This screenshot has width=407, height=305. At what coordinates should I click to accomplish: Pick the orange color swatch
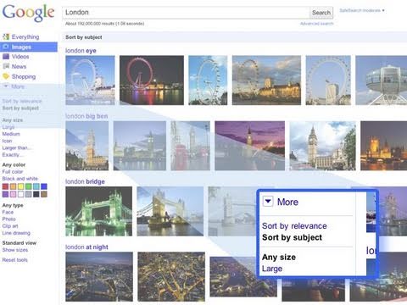tap(13, 186)
